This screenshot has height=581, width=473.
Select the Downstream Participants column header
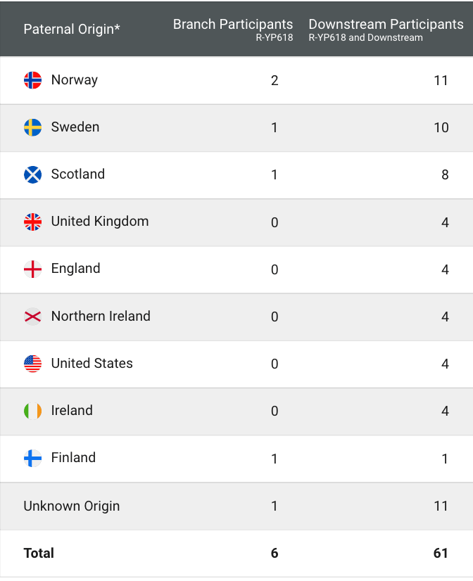(386, 25)
